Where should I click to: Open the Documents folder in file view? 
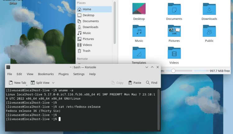[x=174, y=9]
